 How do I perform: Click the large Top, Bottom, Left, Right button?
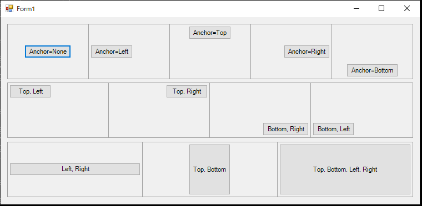345,169
